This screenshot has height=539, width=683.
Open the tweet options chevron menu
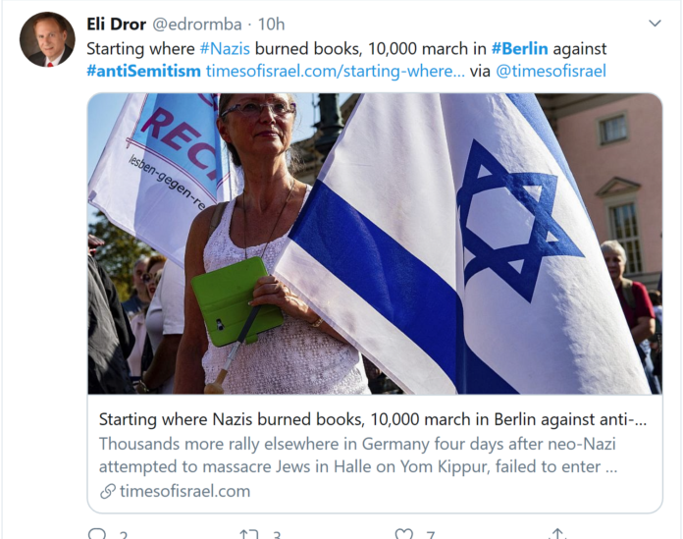coord(655,24)
